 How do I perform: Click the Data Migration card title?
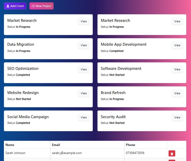coord(21,44)
